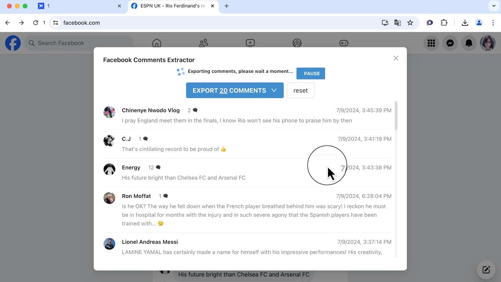Screen dimensions: 501x282
Task: Click Chinenye Nwodo Vlog's avatar
Action: (x=109, y=112)
